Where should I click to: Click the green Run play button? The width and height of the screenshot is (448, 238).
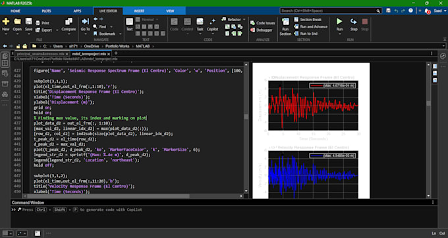pos(339,22)
